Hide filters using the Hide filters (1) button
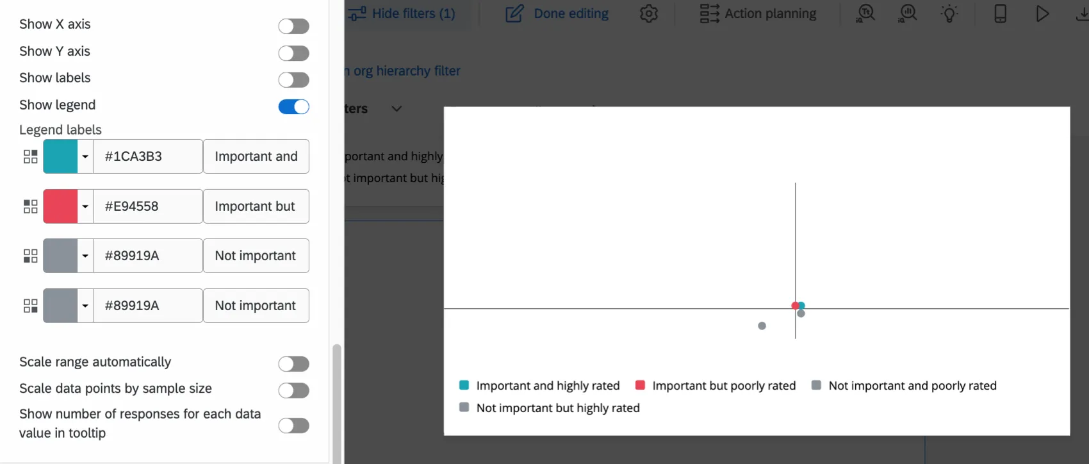1089x464 pixels. click(403, 13)
